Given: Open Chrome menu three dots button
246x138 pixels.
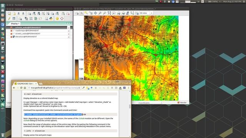Looking at the screenshot, I should [x=128, y=88].
